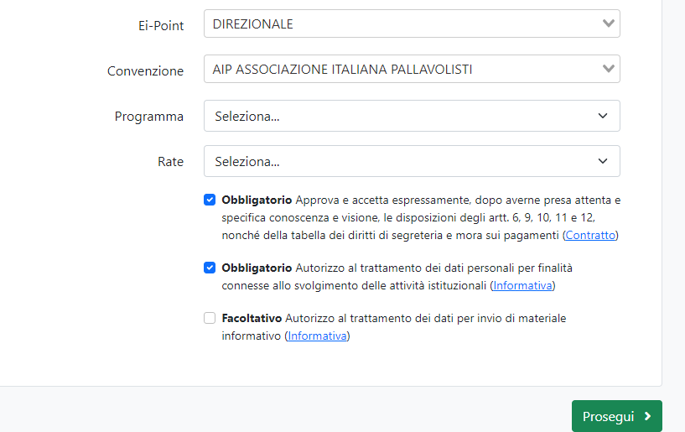Viewport: 685px width, 432px height.
Task: Open the Contratto link
Action: [590, 235]
